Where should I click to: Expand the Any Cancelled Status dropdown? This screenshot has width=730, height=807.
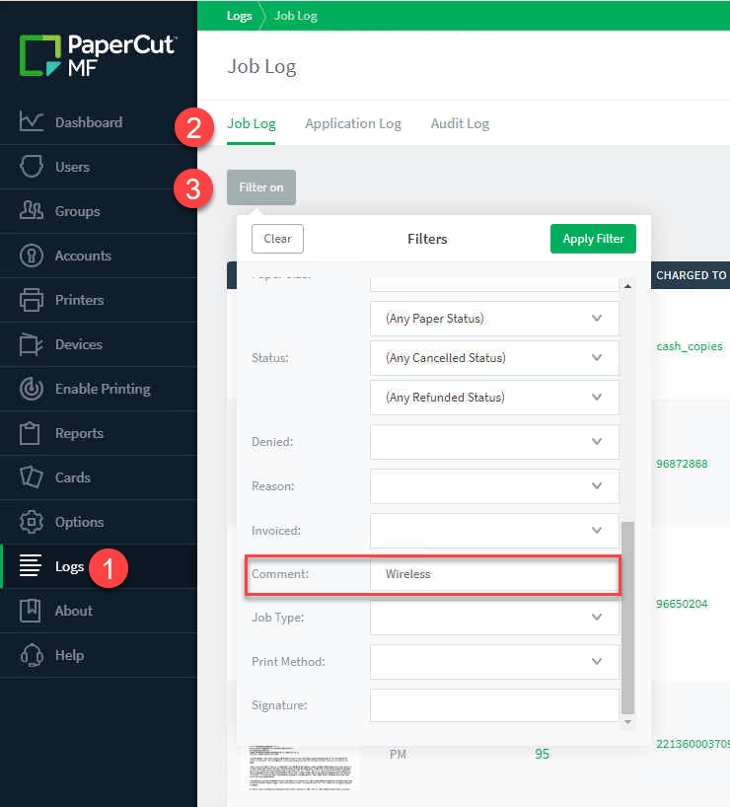(x=494, y=358)
